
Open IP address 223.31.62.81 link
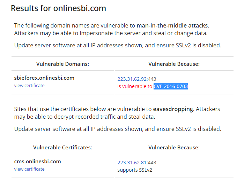132,163
